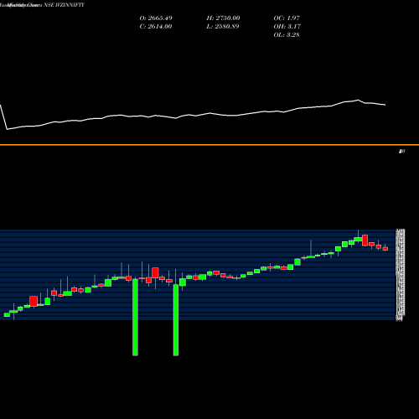This screenshot has height=419, width=419.
Task: Click the NSE IVZINNIFTY chart title
Action: [x=64, y=5]
